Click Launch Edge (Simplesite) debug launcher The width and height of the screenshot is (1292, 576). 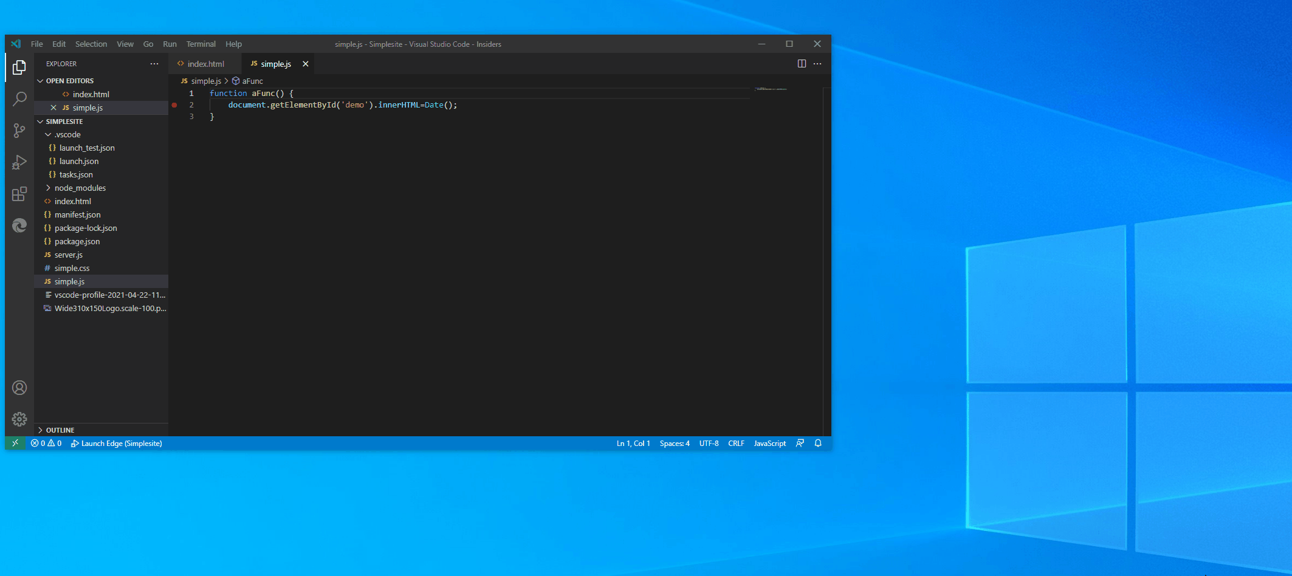pos(117,444)
